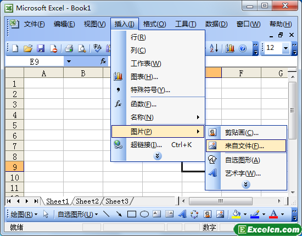Run spelling check icon
Screen dimensions: 302x236
[97, 48]
